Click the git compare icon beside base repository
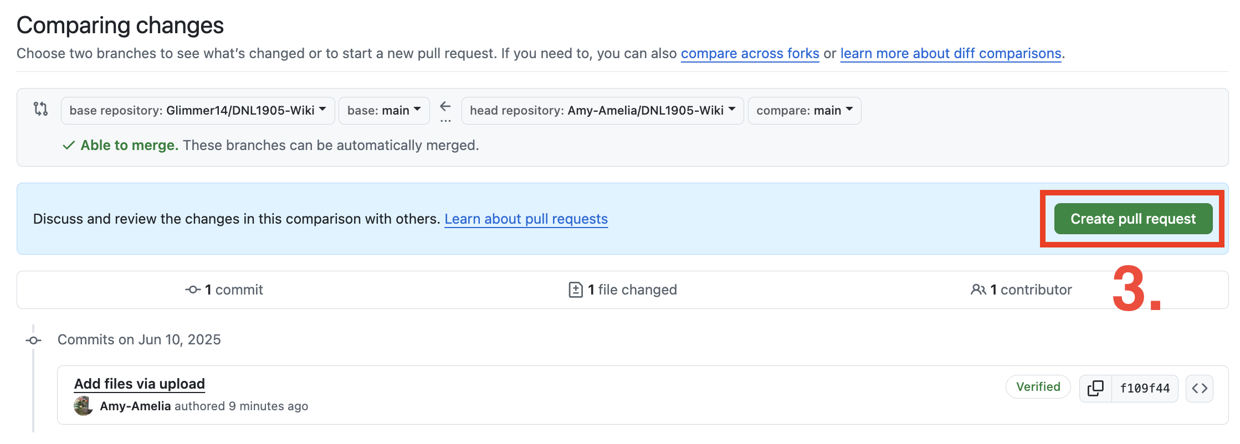 40,109
